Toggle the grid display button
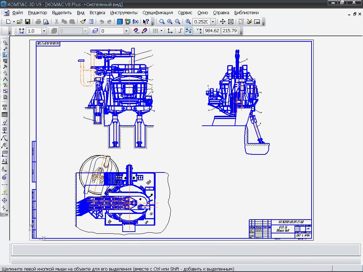The width and height of the screenshot is (363, 272). click(x=155, y=31)
